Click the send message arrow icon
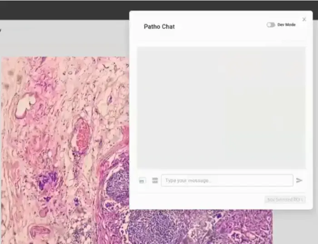The image size is (318, 244). 299,180
